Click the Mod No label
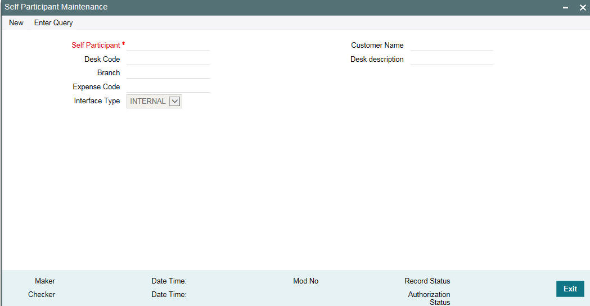 click(x=305, y=281)
